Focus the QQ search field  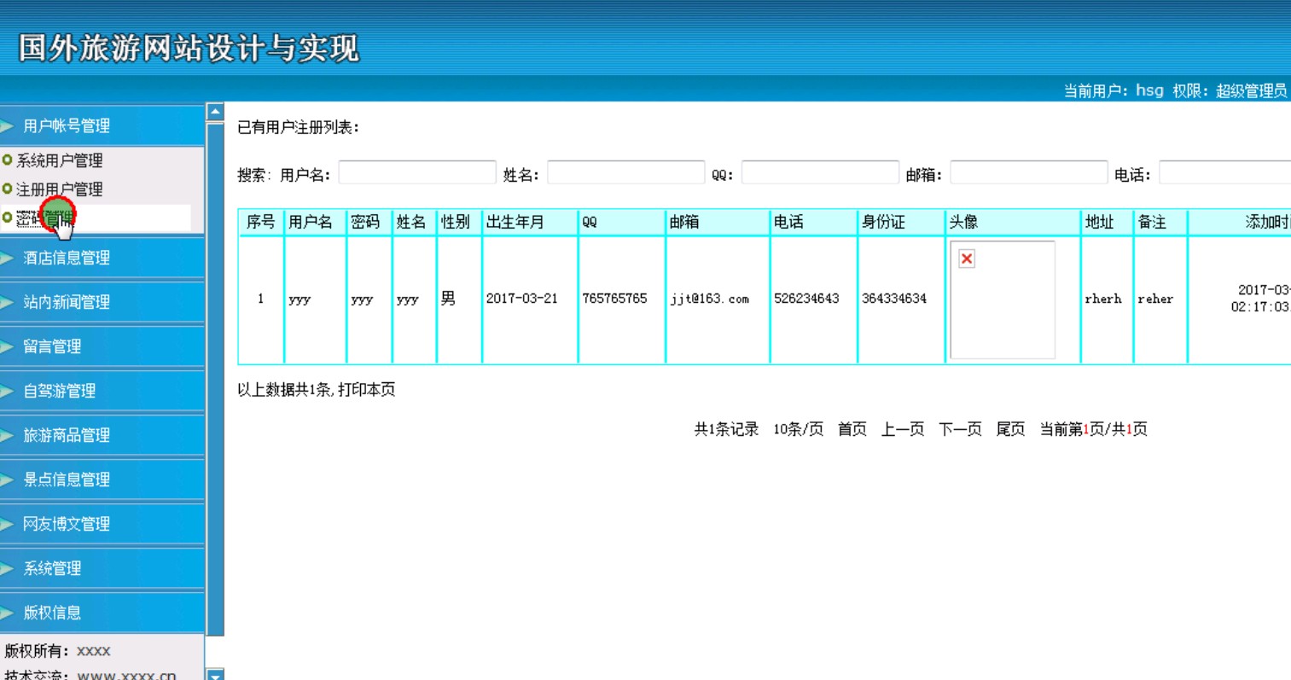click(x=820, y=173)
